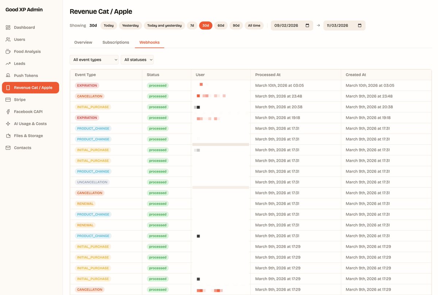This screenshot has width=438, height=295.
Task: Click the start date field 09/02/2026
Action: click(292, 26)
